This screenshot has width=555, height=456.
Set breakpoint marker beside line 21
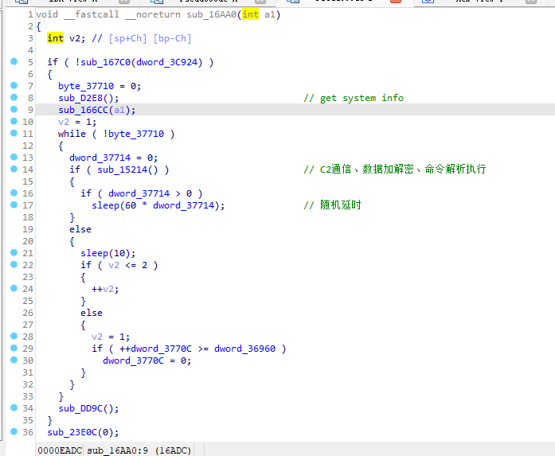[14, 252]
